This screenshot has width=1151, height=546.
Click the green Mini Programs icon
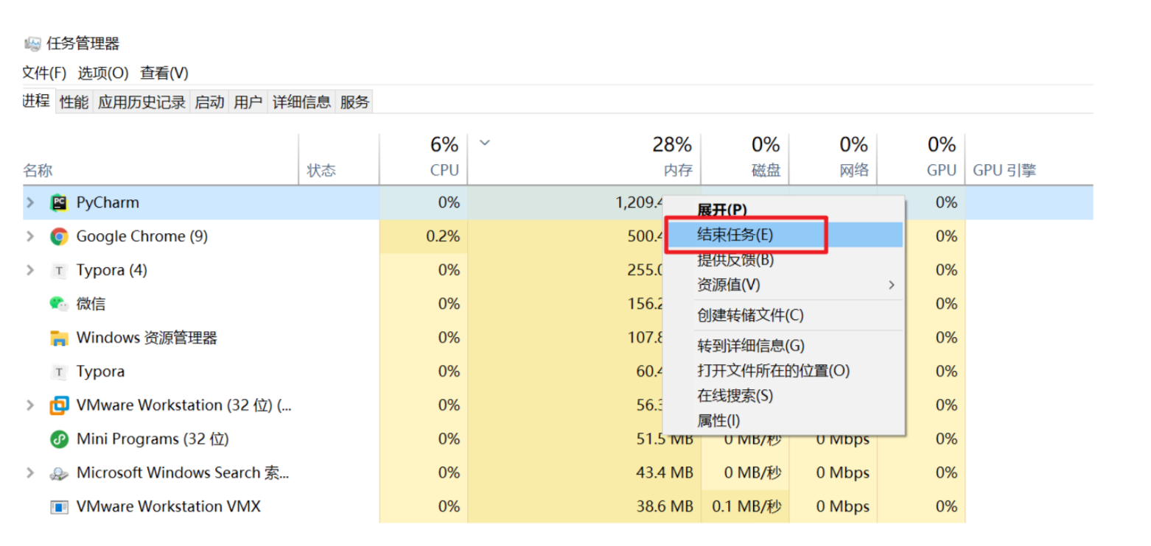click(59, 439)
